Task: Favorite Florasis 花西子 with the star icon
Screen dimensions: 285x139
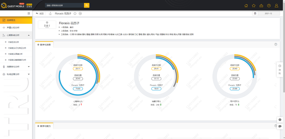Action: [x=75, y=14]
